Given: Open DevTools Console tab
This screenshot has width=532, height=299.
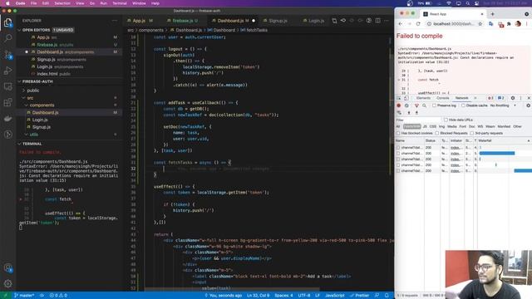Looking at the screenshot, I should (x=443, y=98).
